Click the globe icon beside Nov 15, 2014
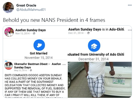Image resolution: width=135 pixels, height=100 pixels. tap(34, 33)
